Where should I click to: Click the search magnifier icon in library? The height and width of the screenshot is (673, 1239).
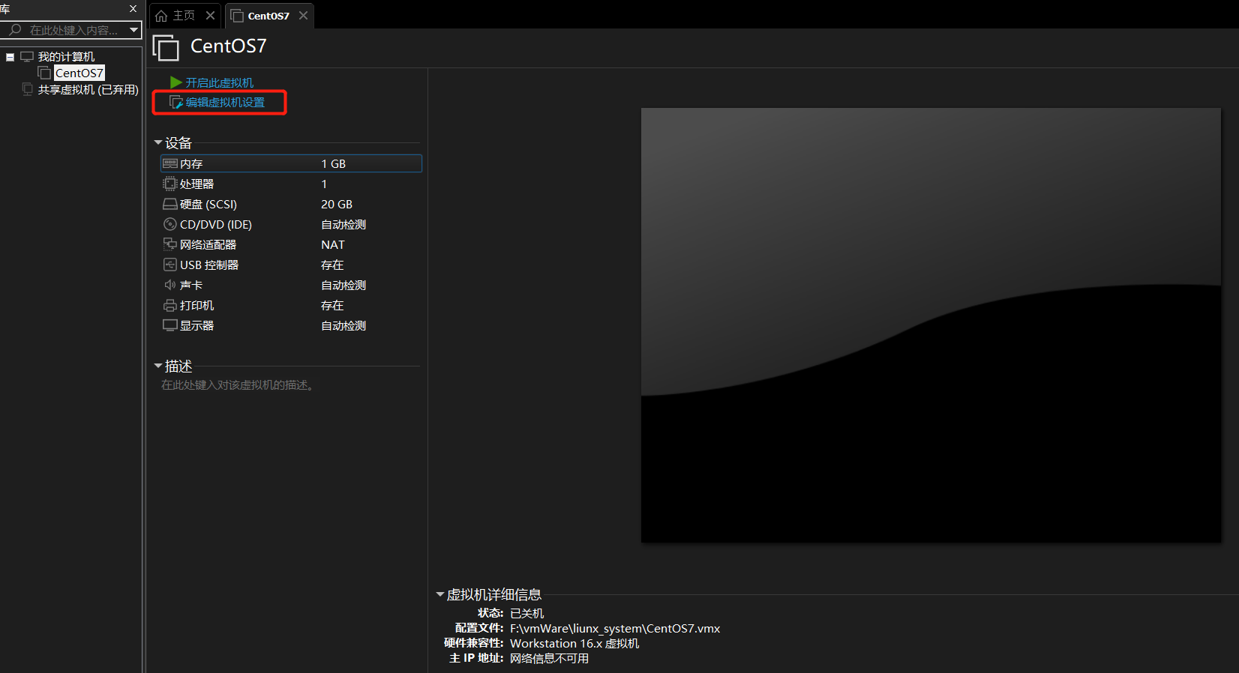[15, 30]
